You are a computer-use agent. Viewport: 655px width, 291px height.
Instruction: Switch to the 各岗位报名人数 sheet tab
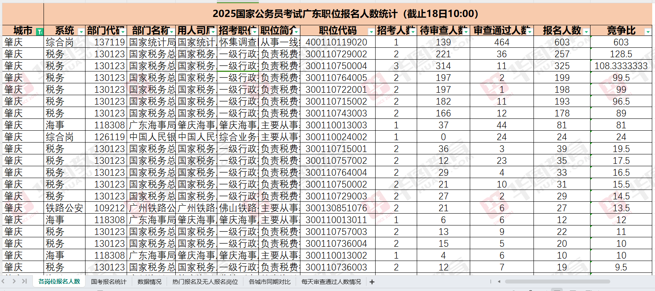pos(59,282)
